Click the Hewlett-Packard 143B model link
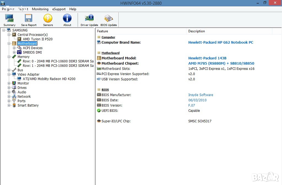This screenshot has width=282, height=185. coord(207,58)
